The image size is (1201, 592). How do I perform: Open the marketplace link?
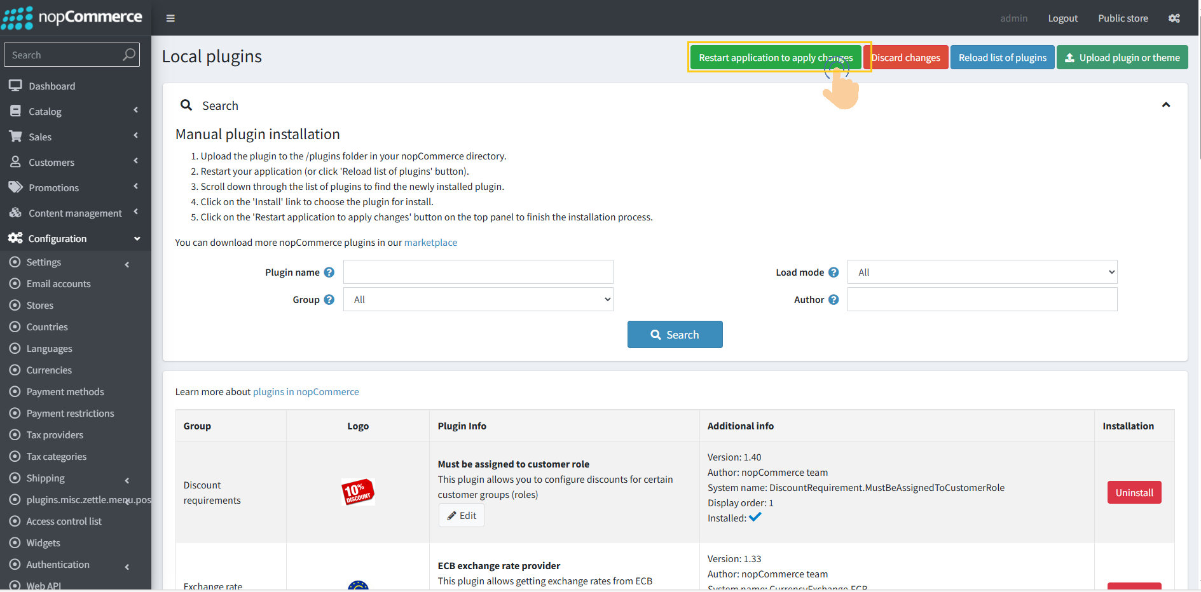pyautogui.click(x=430, y=243)
